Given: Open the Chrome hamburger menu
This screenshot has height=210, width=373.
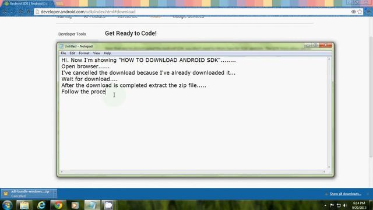Looking at the screenshot, I should (x=368, y=12).
